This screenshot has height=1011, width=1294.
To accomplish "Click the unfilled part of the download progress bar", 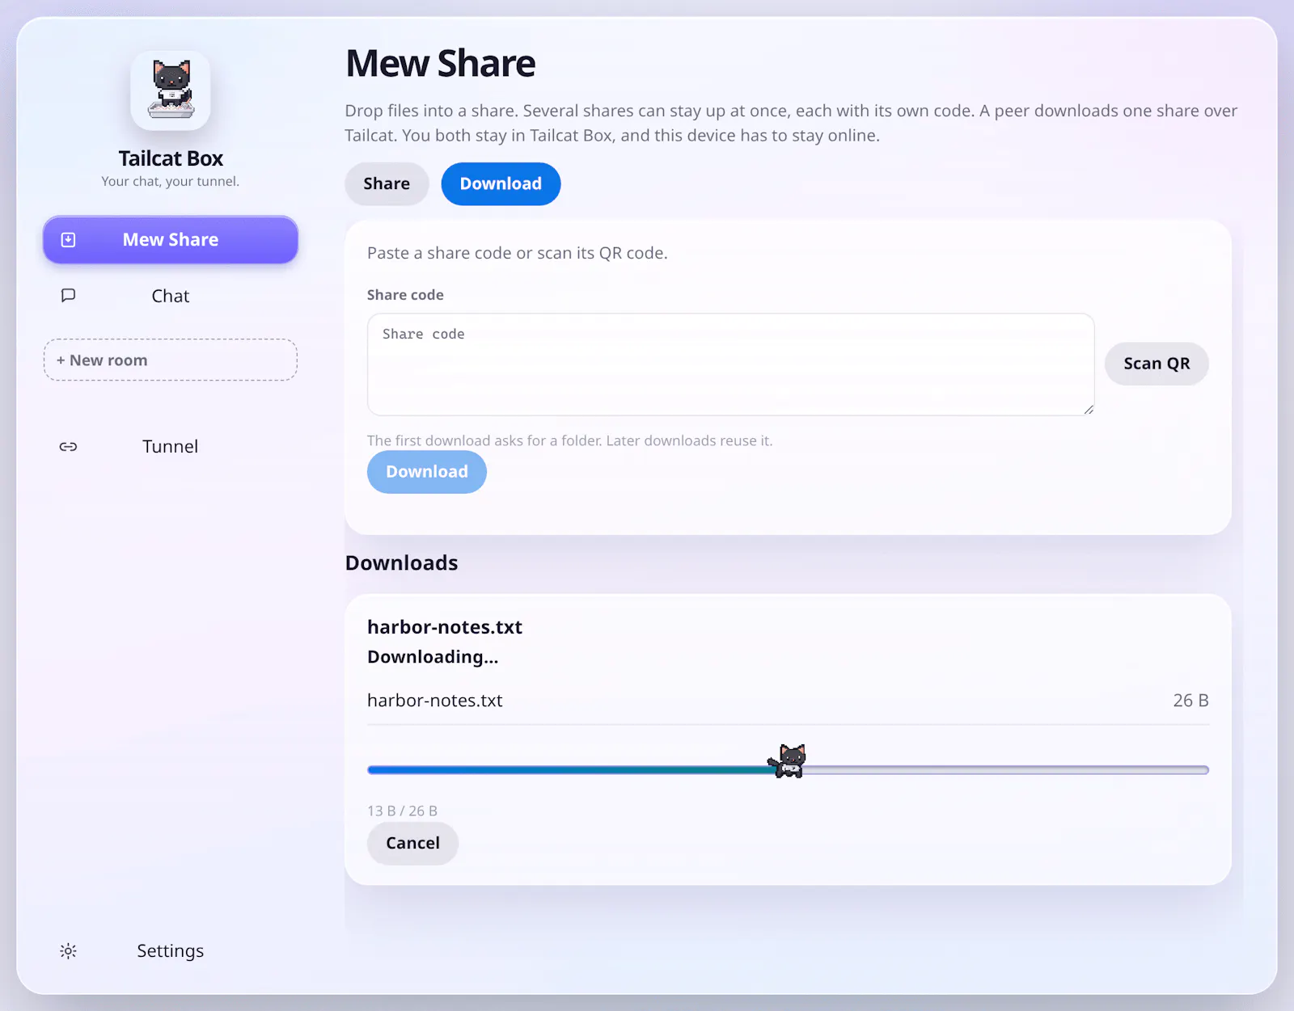I will tap(1007, 770).
